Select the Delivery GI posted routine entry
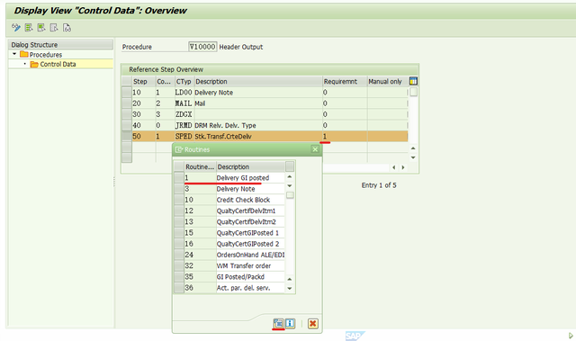The height and width of the screenshot is (341, 576). tap(243, 177)
